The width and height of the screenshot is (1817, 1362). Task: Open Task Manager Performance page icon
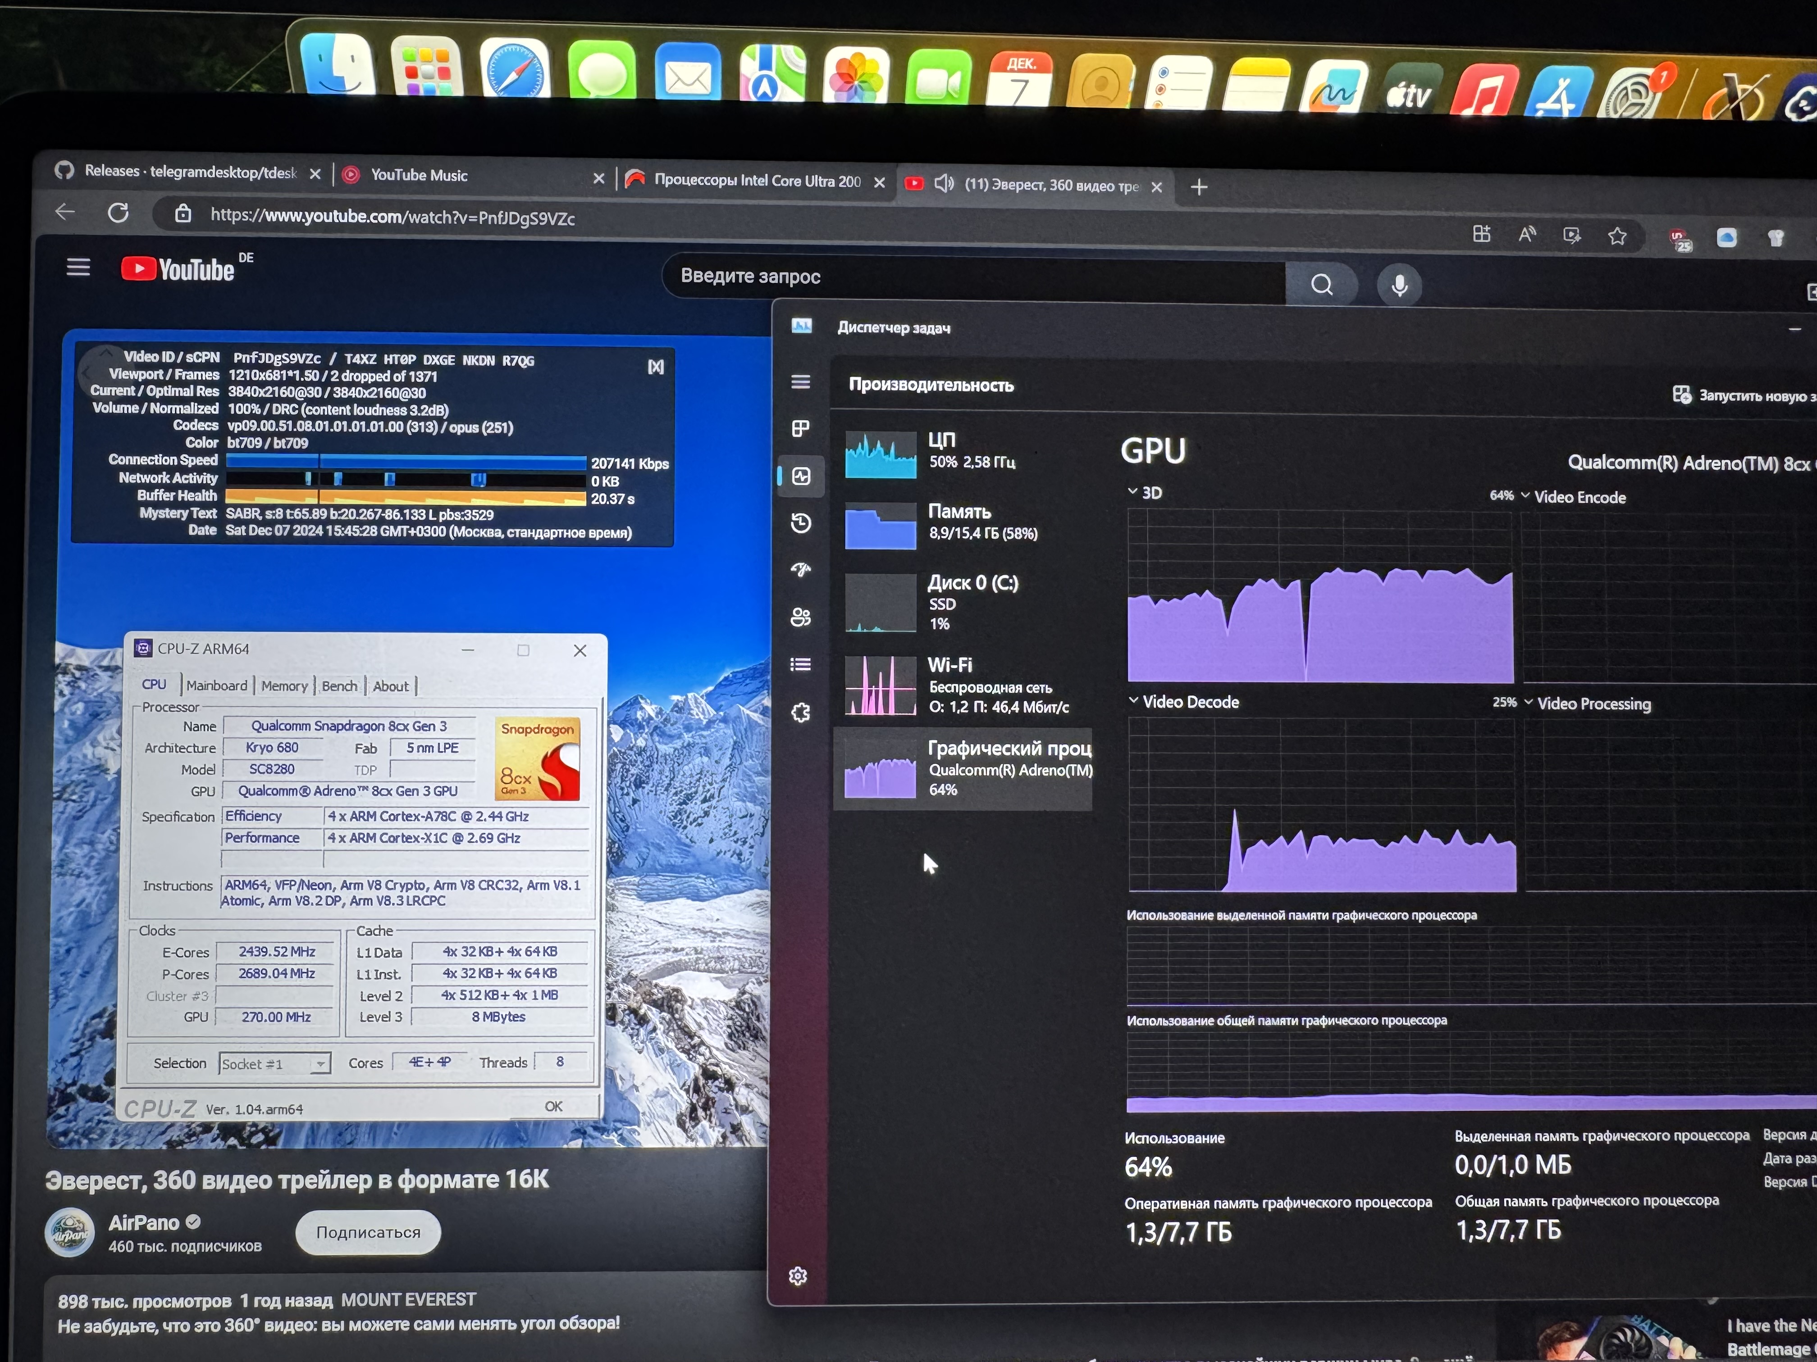pos(801,476)
